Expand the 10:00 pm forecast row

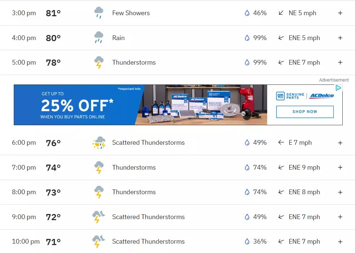click(340, 242)
